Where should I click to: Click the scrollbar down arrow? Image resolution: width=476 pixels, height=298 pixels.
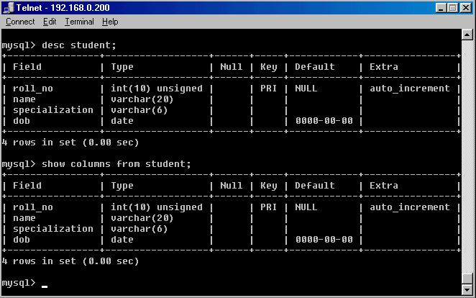pos(467,290)
